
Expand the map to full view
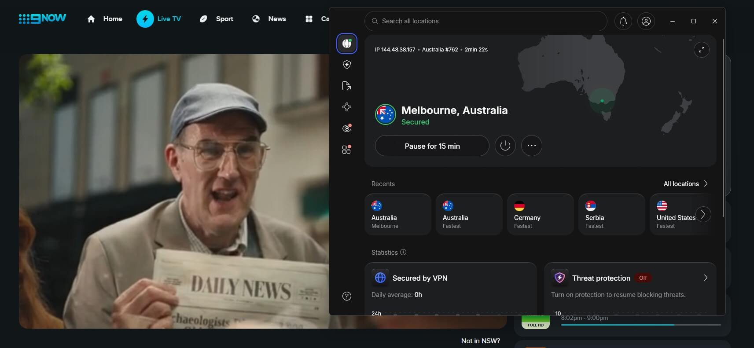click(x=702, y=50)
